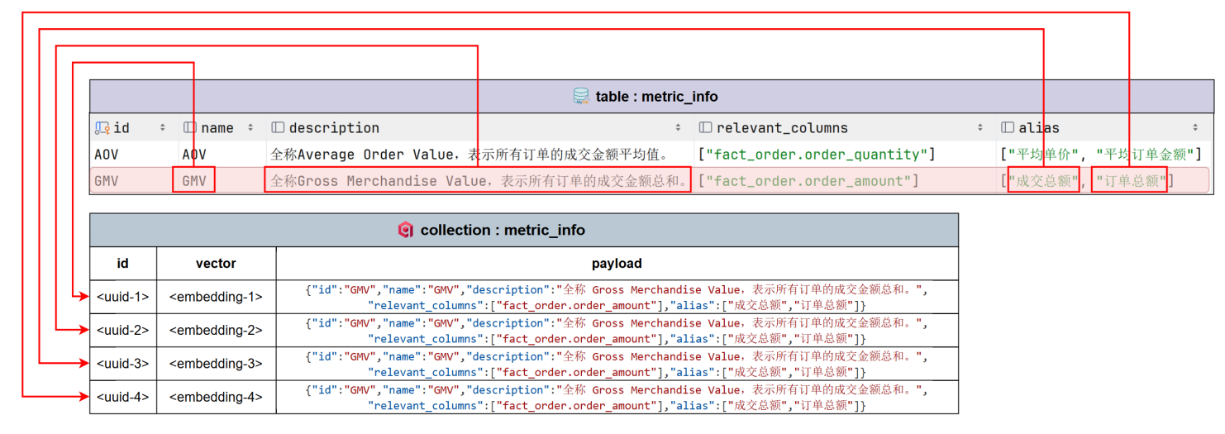Select the relevant_columns column header label
This screenshot has width=1225, height=434.
click(x=782, y=128)
